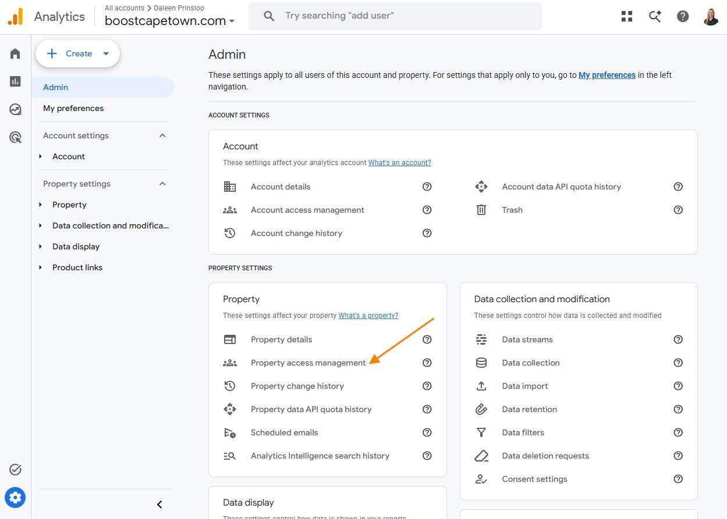Show help for Data import
The width and height of the screenshot is (727, 519).
[678, 386]
